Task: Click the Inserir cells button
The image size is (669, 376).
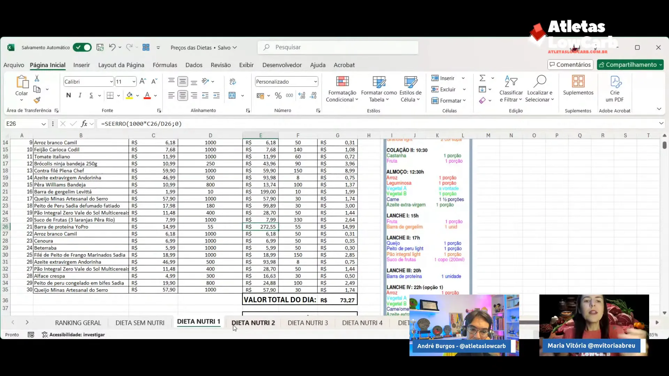Action: 443,78
